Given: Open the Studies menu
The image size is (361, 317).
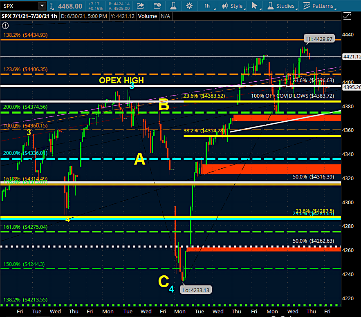Looking at the screenshot, I should point(281,6).
